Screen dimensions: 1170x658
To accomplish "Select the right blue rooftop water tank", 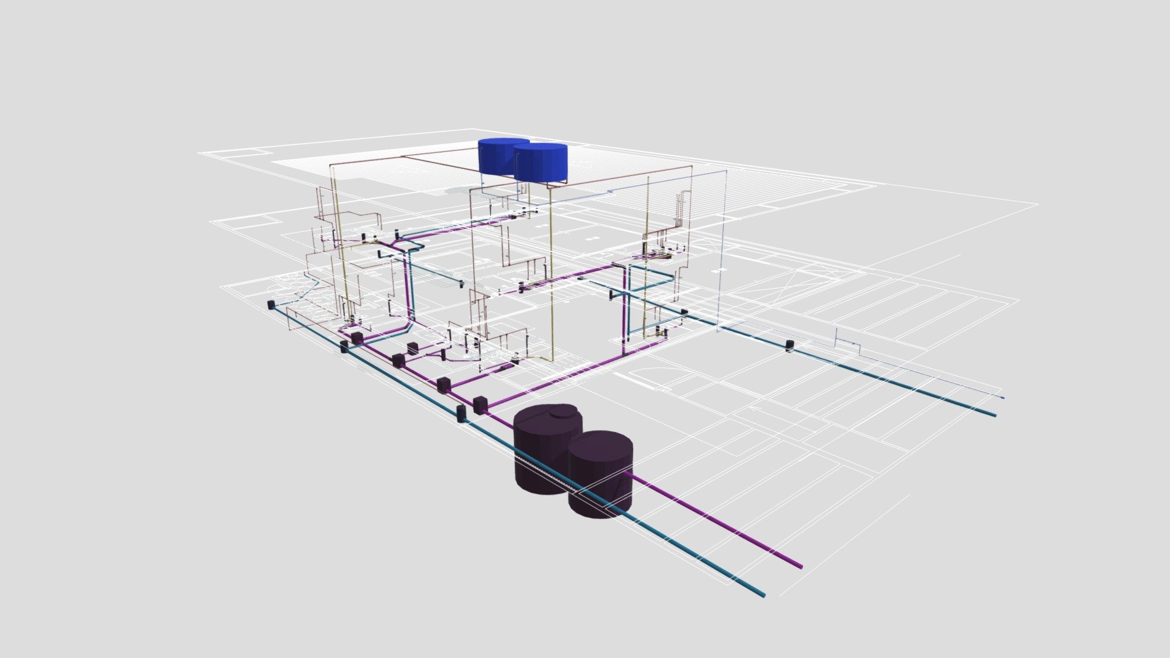I will 541,162.
